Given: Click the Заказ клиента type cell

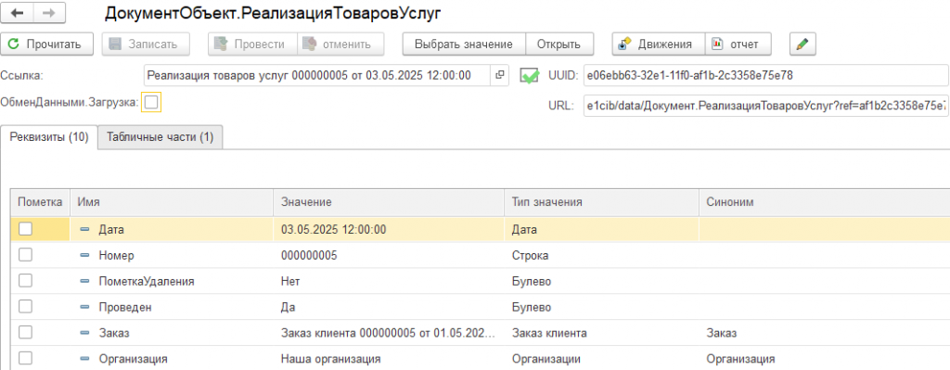Looking at the screenshot, I should (x=601, y=333).
